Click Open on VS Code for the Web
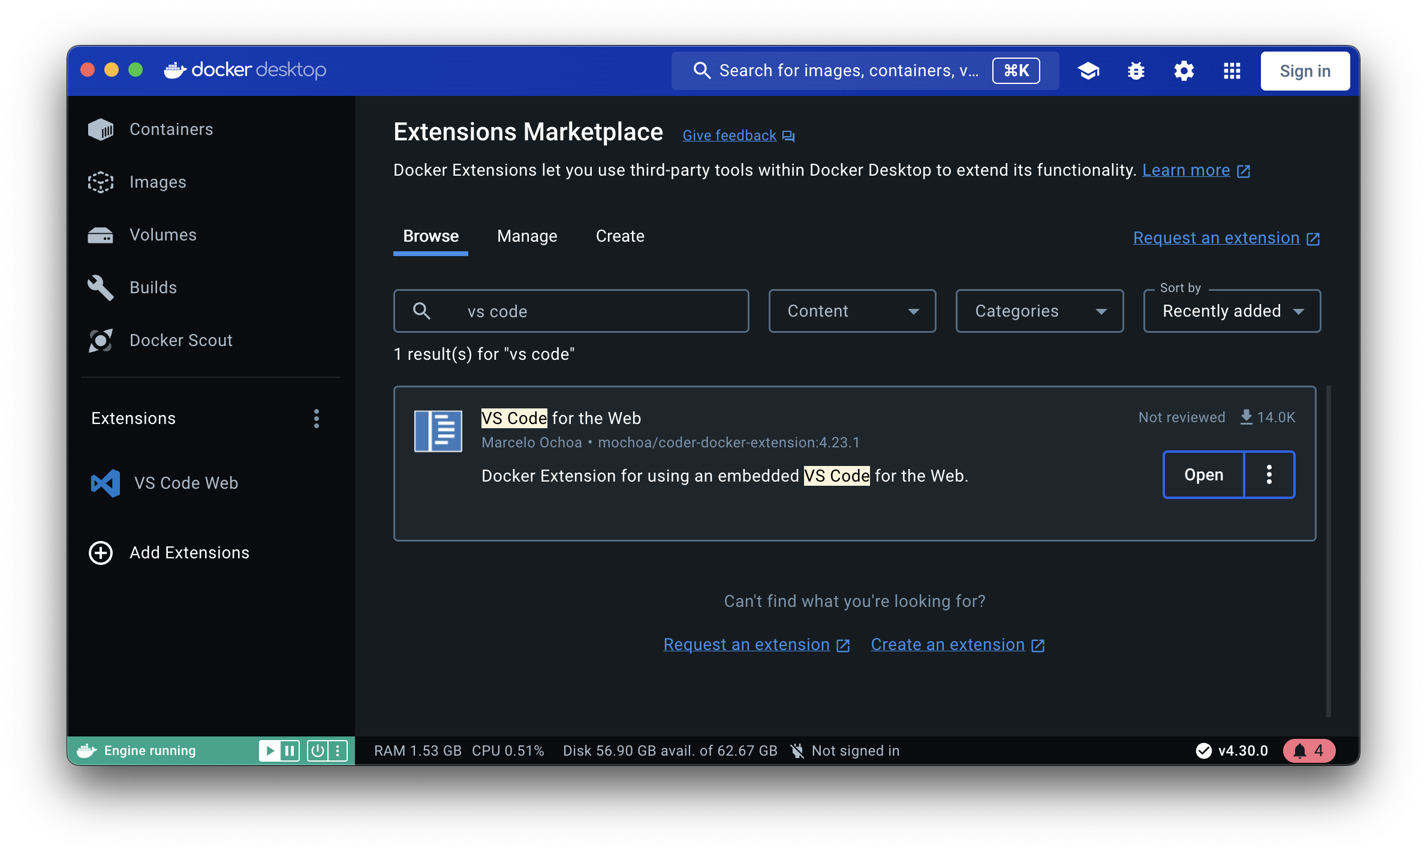The height and width of the screenshot is (854, 1427). pyautogui.click(x=1203, y=474)
